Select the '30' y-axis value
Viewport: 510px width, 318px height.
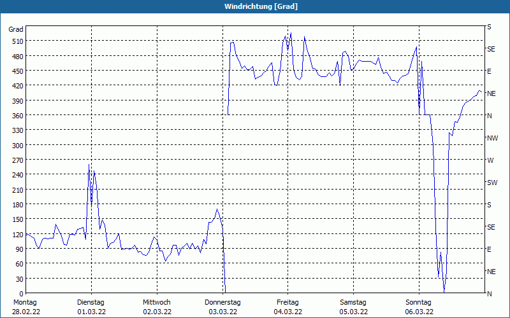pyautogui.click(x=20, y=279)
